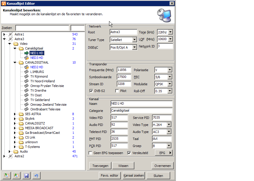The width and height of the screenshot is (254, 181).
Task: Click the blue undo arrow icon
Action: pos(36,175)
